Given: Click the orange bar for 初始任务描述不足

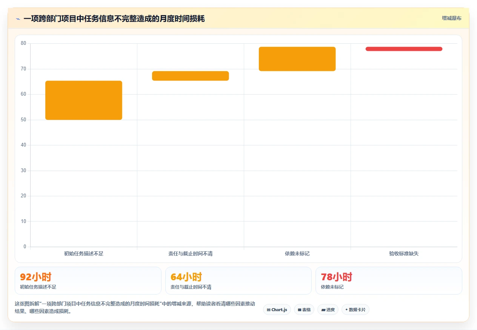Looking at the screenshot, I should 84,100.
